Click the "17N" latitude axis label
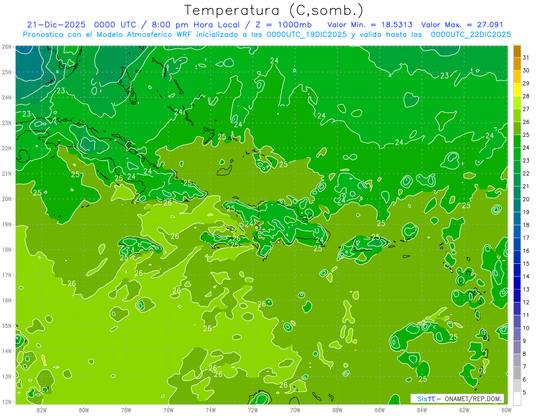The height and width of the screenshot is (416, 538). pyautogui.click(x=6, y=275)
